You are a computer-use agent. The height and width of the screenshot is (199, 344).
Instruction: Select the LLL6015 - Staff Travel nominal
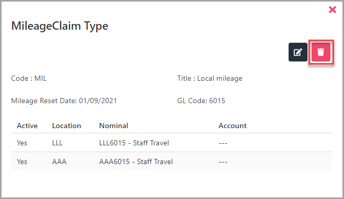(134, 143)
